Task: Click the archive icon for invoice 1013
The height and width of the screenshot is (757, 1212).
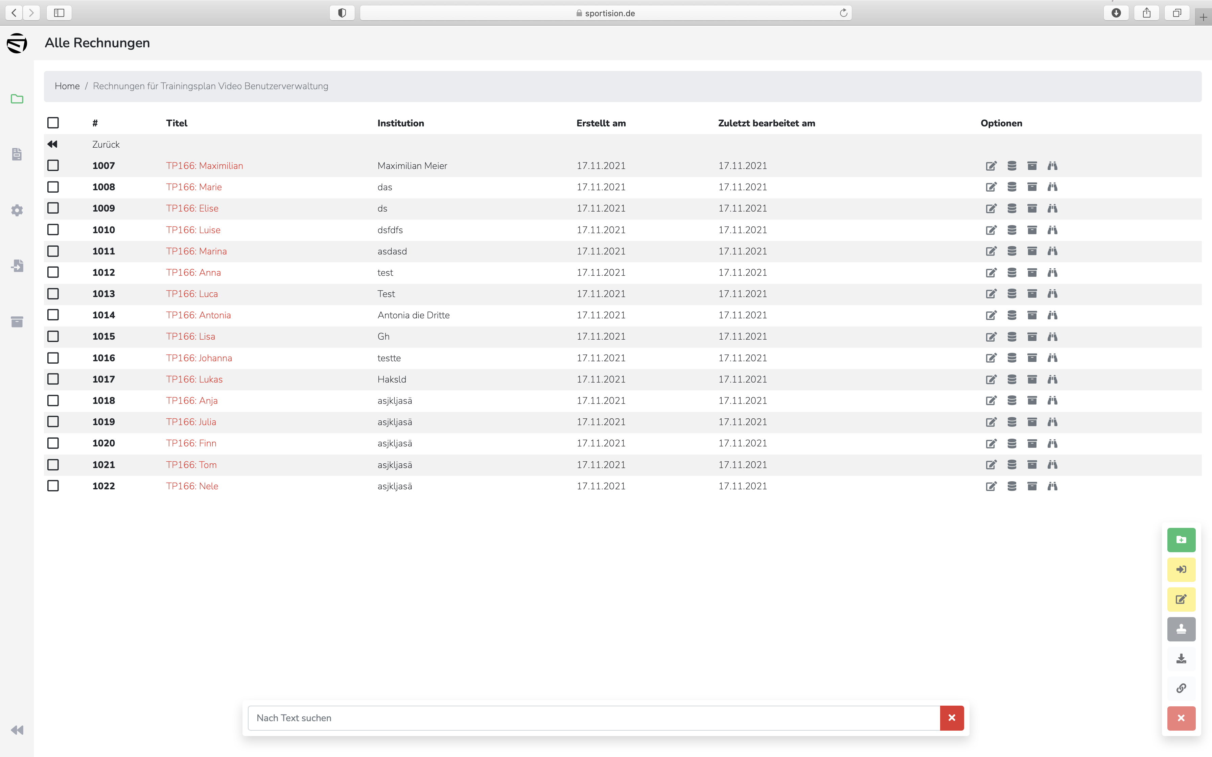Action: pyautogui.click(x=1032, y=294)
